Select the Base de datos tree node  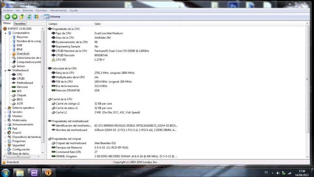21,153
